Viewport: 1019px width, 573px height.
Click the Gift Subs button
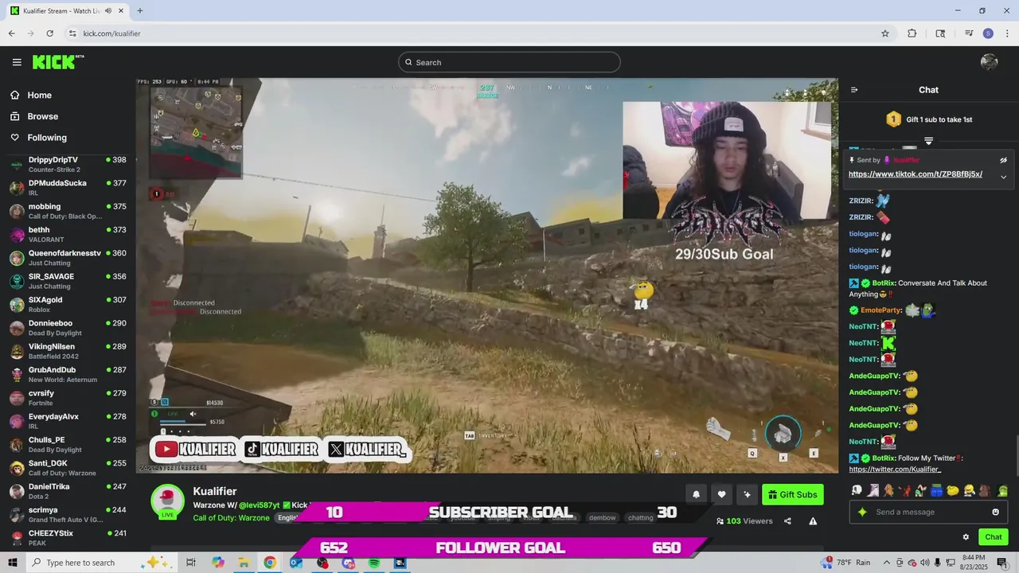point(792,494)
